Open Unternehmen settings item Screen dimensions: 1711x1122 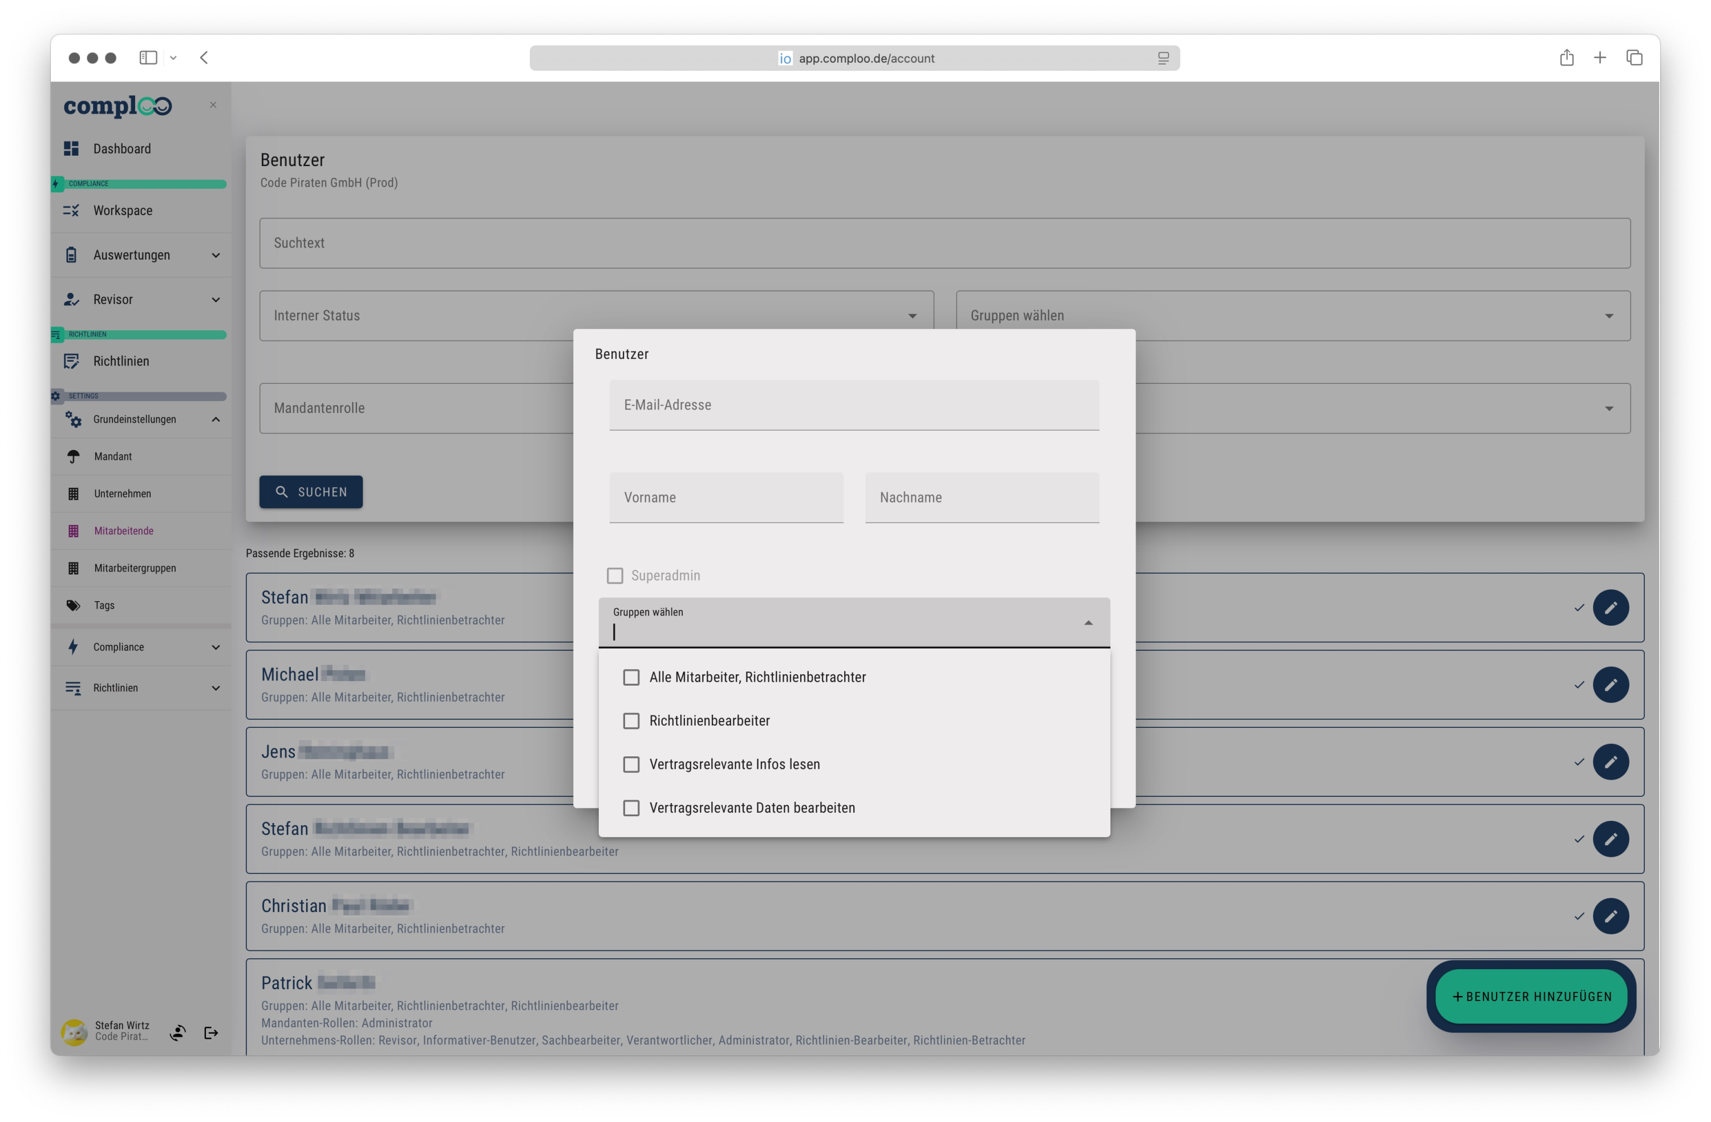pyautogui.click(x=141, y=494)
